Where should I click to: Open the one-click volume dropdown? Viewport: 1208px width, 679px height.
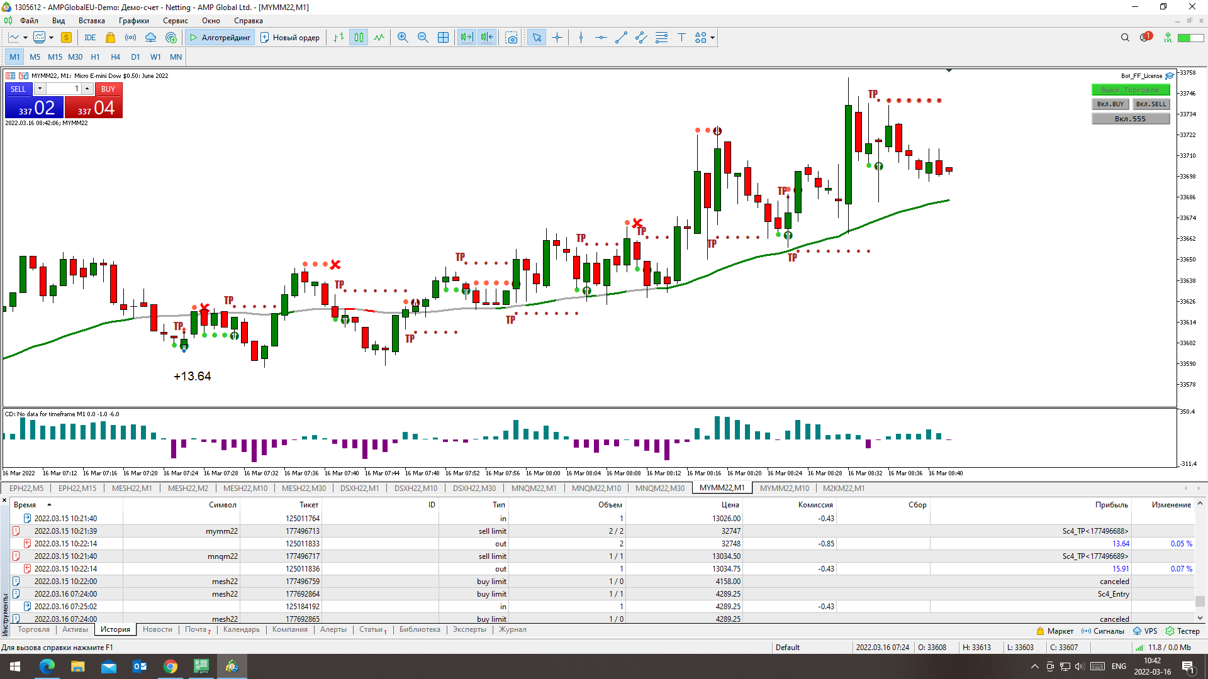tap(40, 89)
